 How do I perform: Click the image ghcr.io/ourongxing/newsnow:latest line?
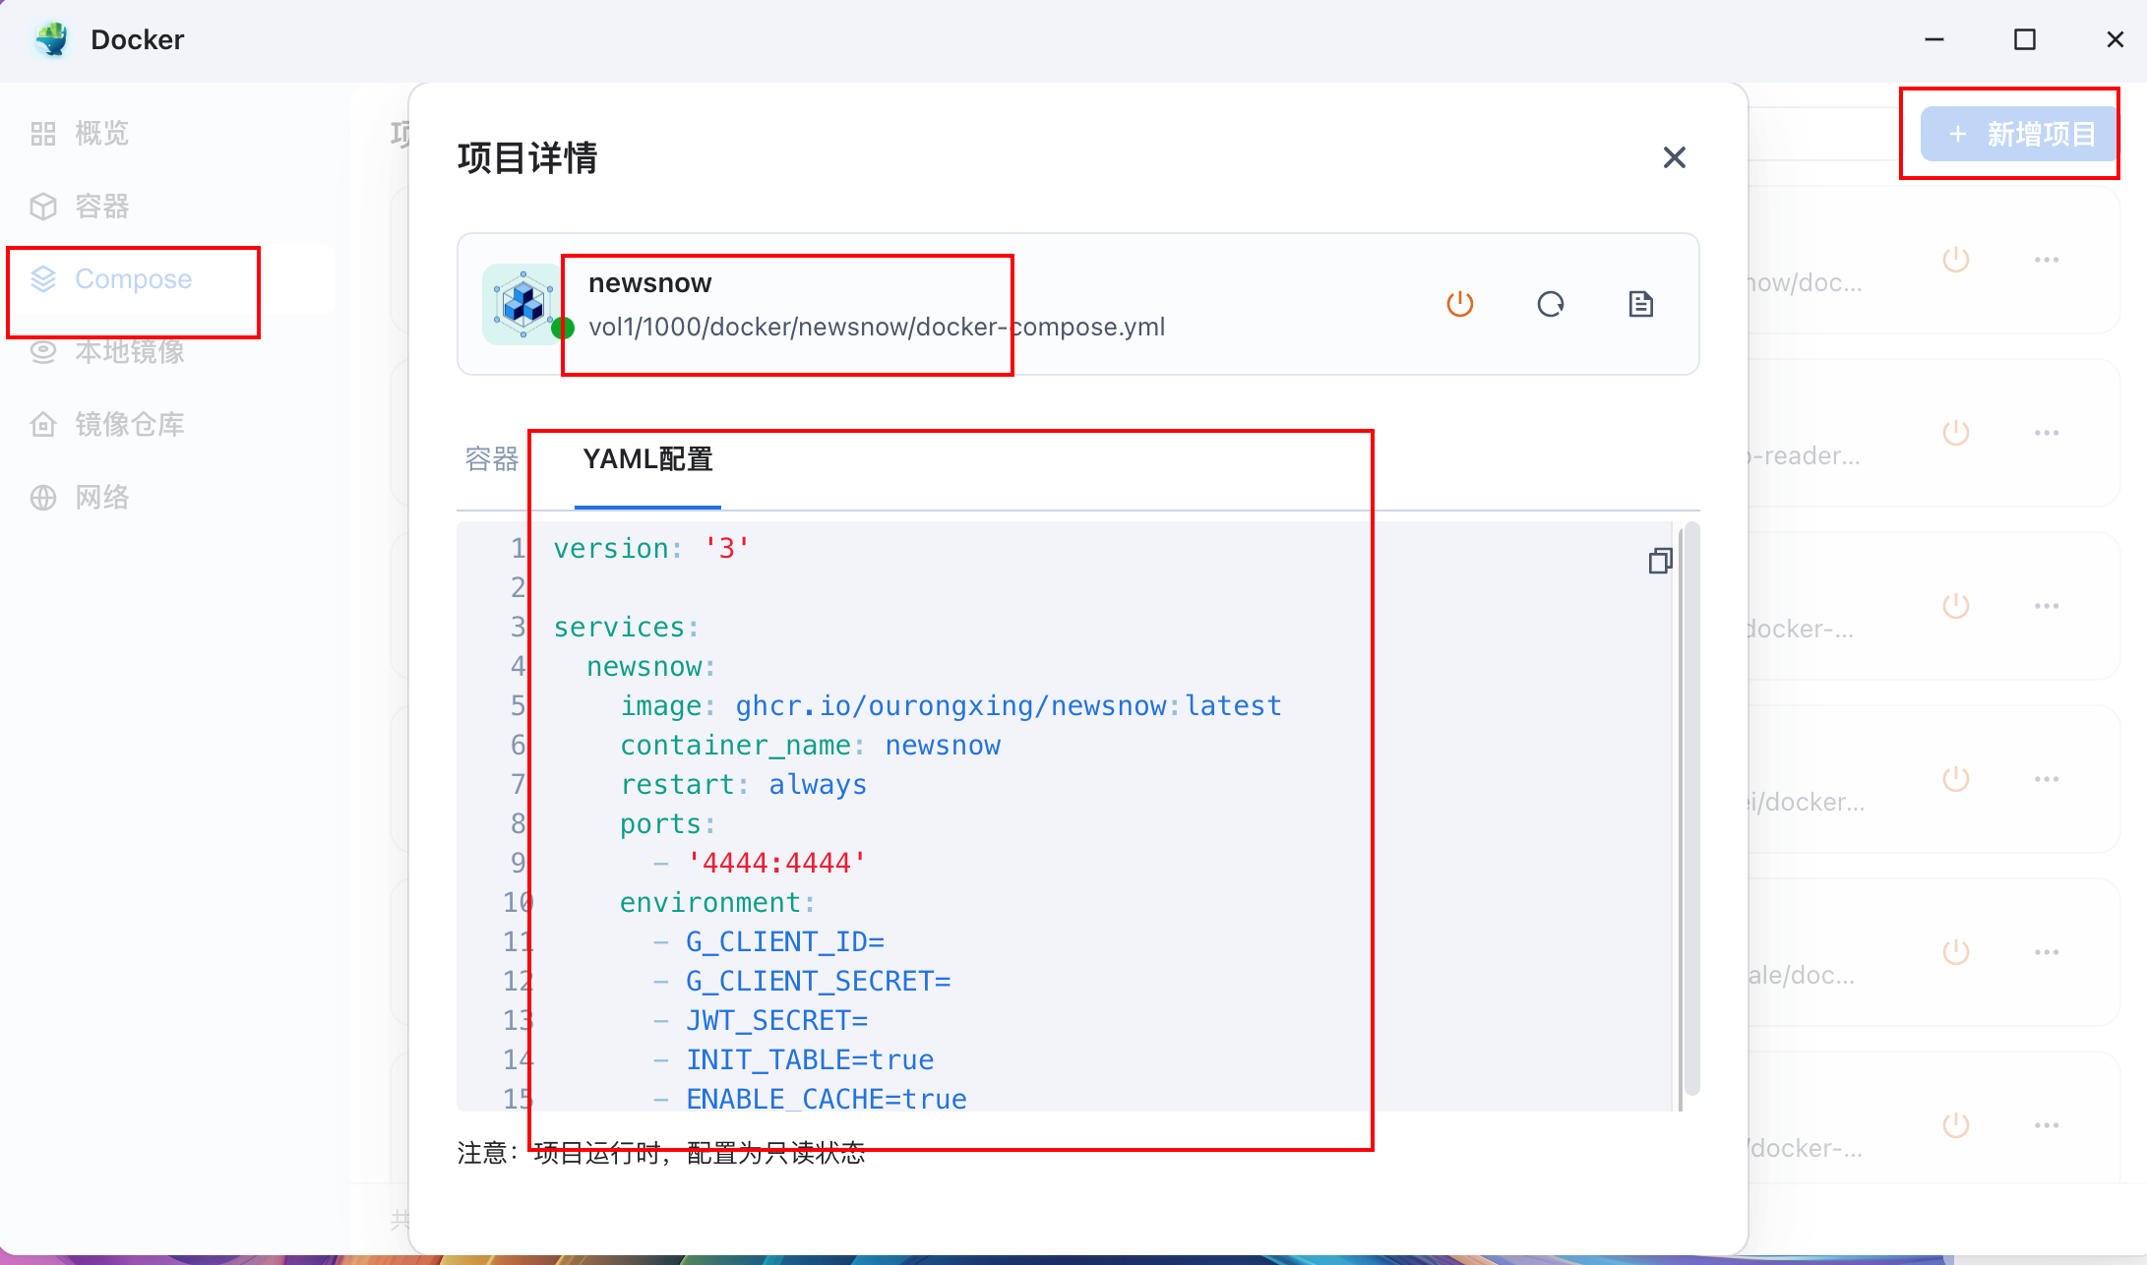951,706
